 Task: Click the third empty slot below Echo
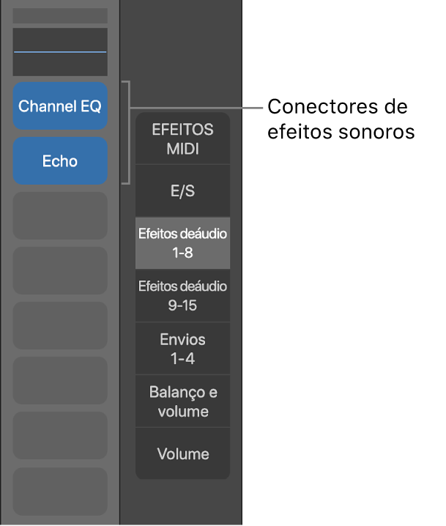60,325
